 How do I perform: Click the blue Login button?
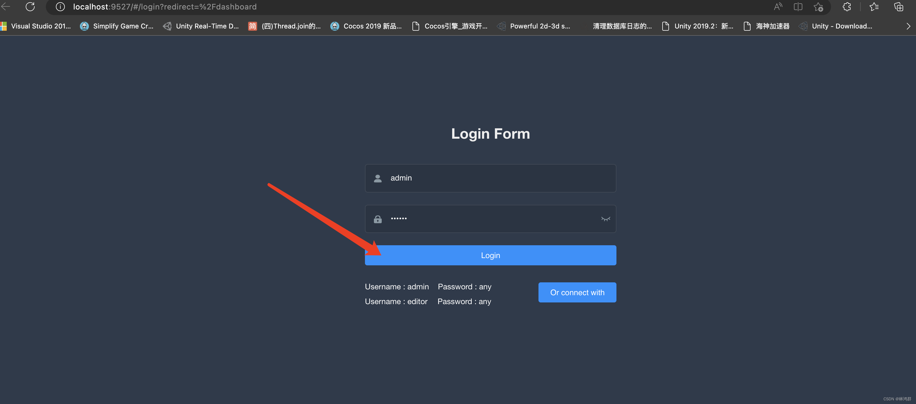click(x=490, y=255)
